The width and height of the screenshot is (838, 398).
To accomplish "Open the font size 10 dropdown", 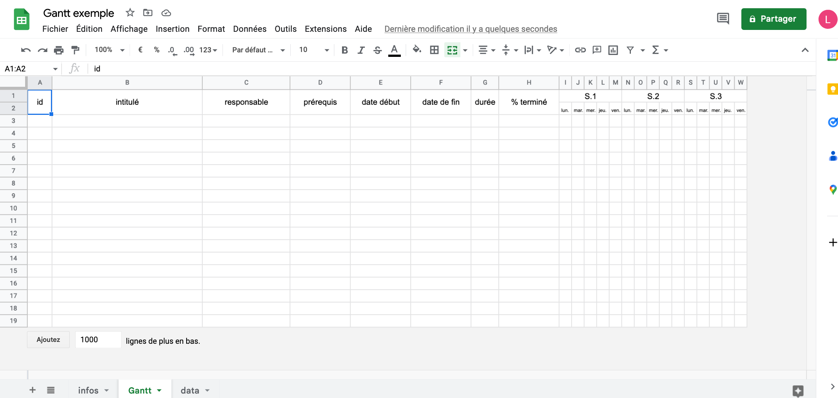I will (x=314, y=50).
